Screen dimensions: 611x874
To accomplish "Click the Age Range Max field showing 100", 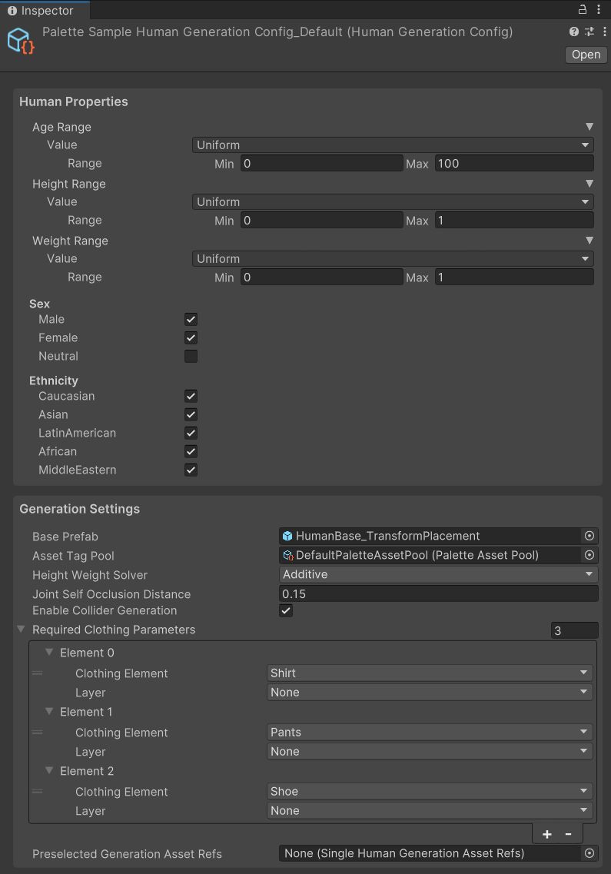I will (x=514, y=164).
